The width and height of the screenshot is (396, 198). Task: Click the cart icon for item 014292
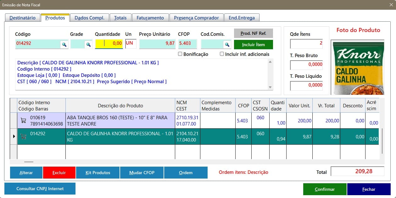[23, 136]
